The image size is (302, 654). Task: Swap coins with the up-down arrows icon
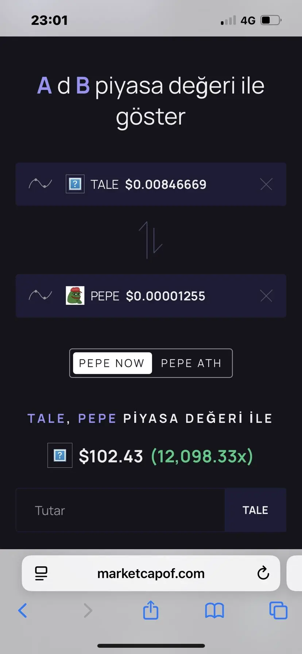pyautogui.click(x=151, y=240)
